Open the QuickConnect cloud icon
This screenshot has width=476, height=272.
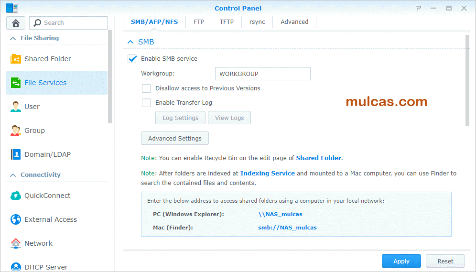click(16, 196)
